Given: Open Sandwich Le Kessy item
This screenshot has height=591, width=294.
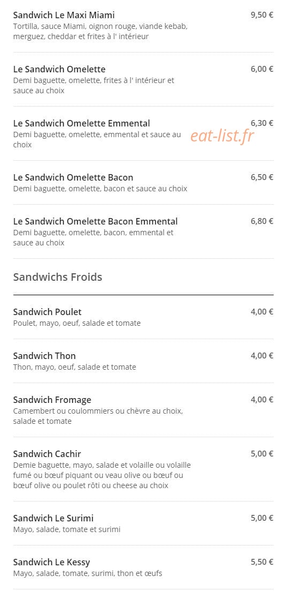Looking at the screenshot, I should 143,567.
